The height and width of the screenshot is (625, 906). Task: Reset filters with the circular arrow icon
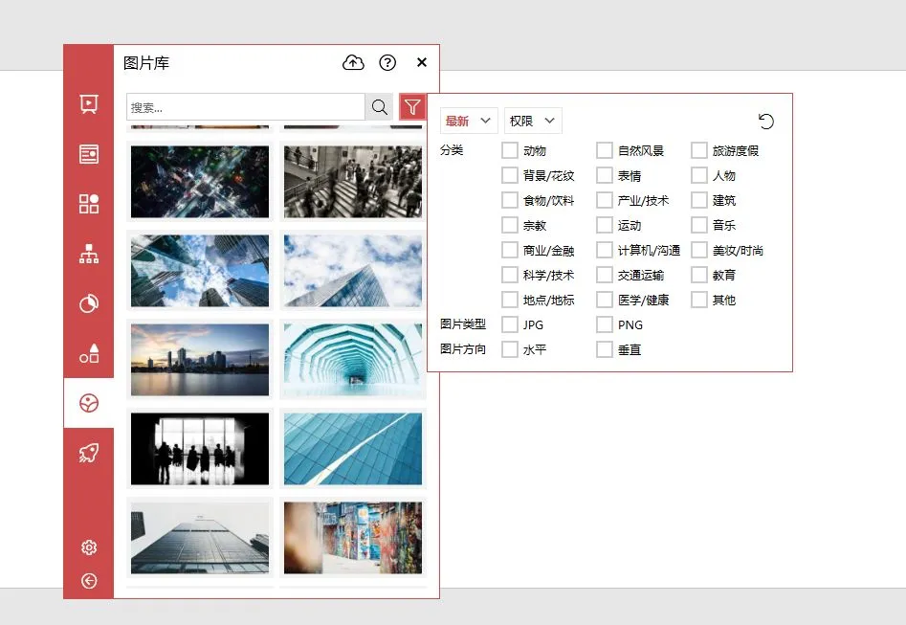click(765, 122)
